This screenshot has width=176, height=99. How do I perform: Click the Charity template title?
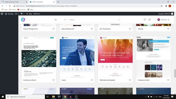[141, 29]
